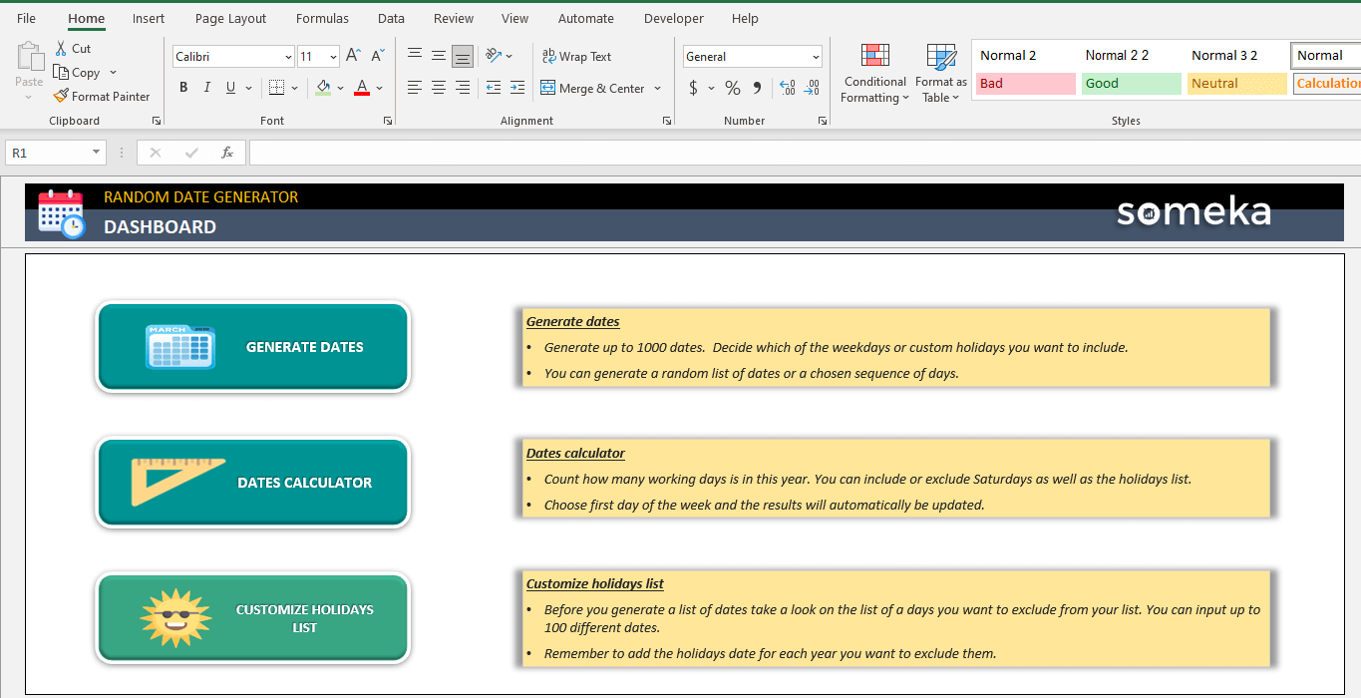Toggle italic formatting
This screenshot has width=1361, height=698.
[206, 87]
